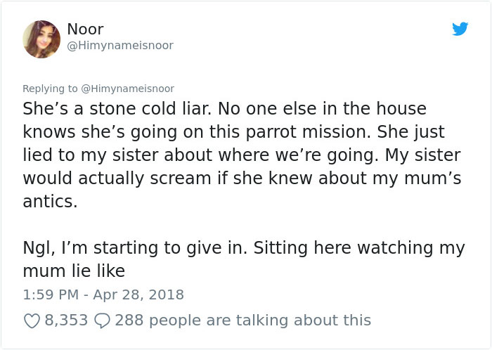Click the word antics. in the tweet
The width and height of the screenshot is (492, 350).
point(50,201)
